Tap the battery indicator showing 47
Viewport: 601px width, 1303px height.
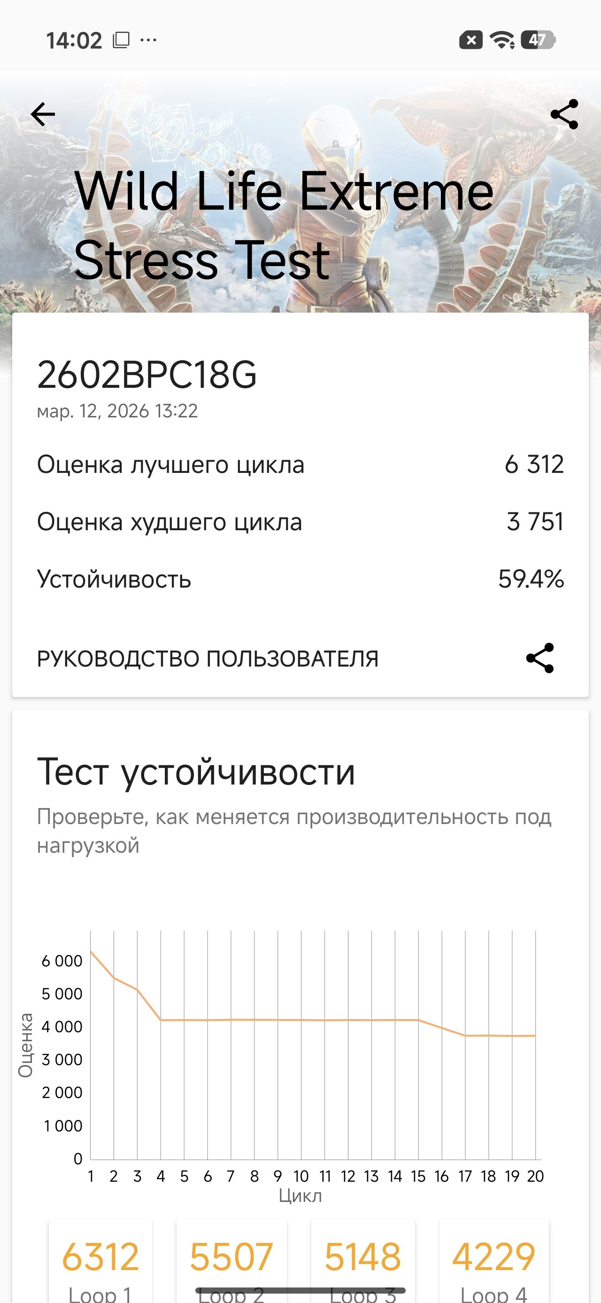539,39
